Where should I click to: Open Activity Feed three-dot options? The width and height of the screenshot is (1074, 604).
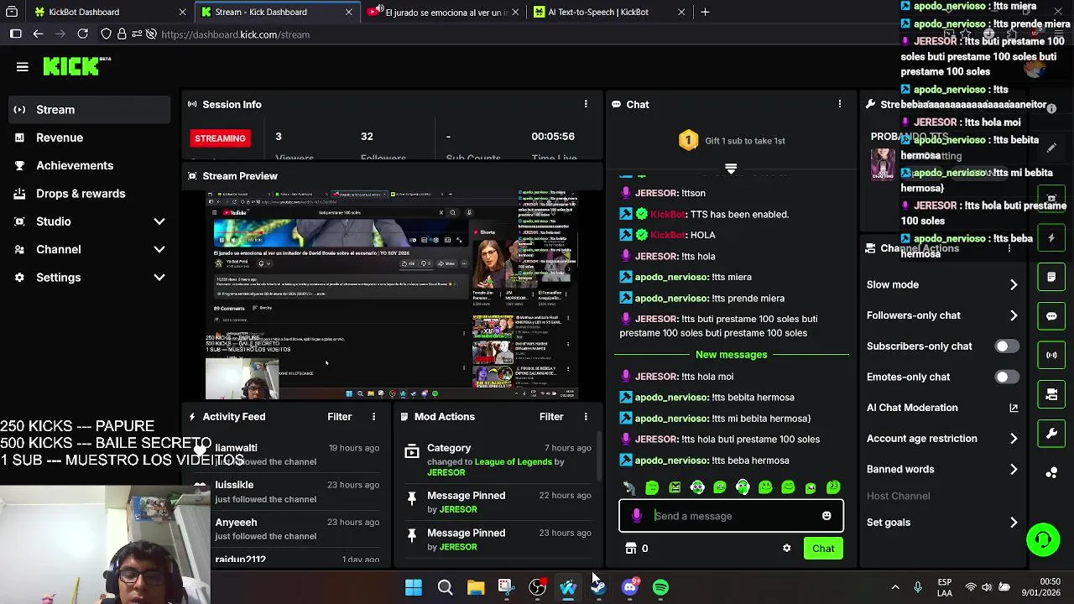coord(373,417)
